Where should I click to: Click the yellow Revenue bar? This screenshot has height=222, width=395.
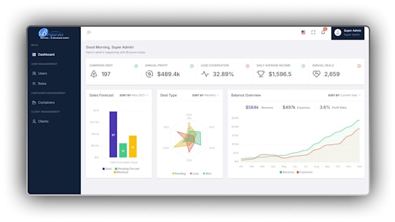tap(133, 146)
